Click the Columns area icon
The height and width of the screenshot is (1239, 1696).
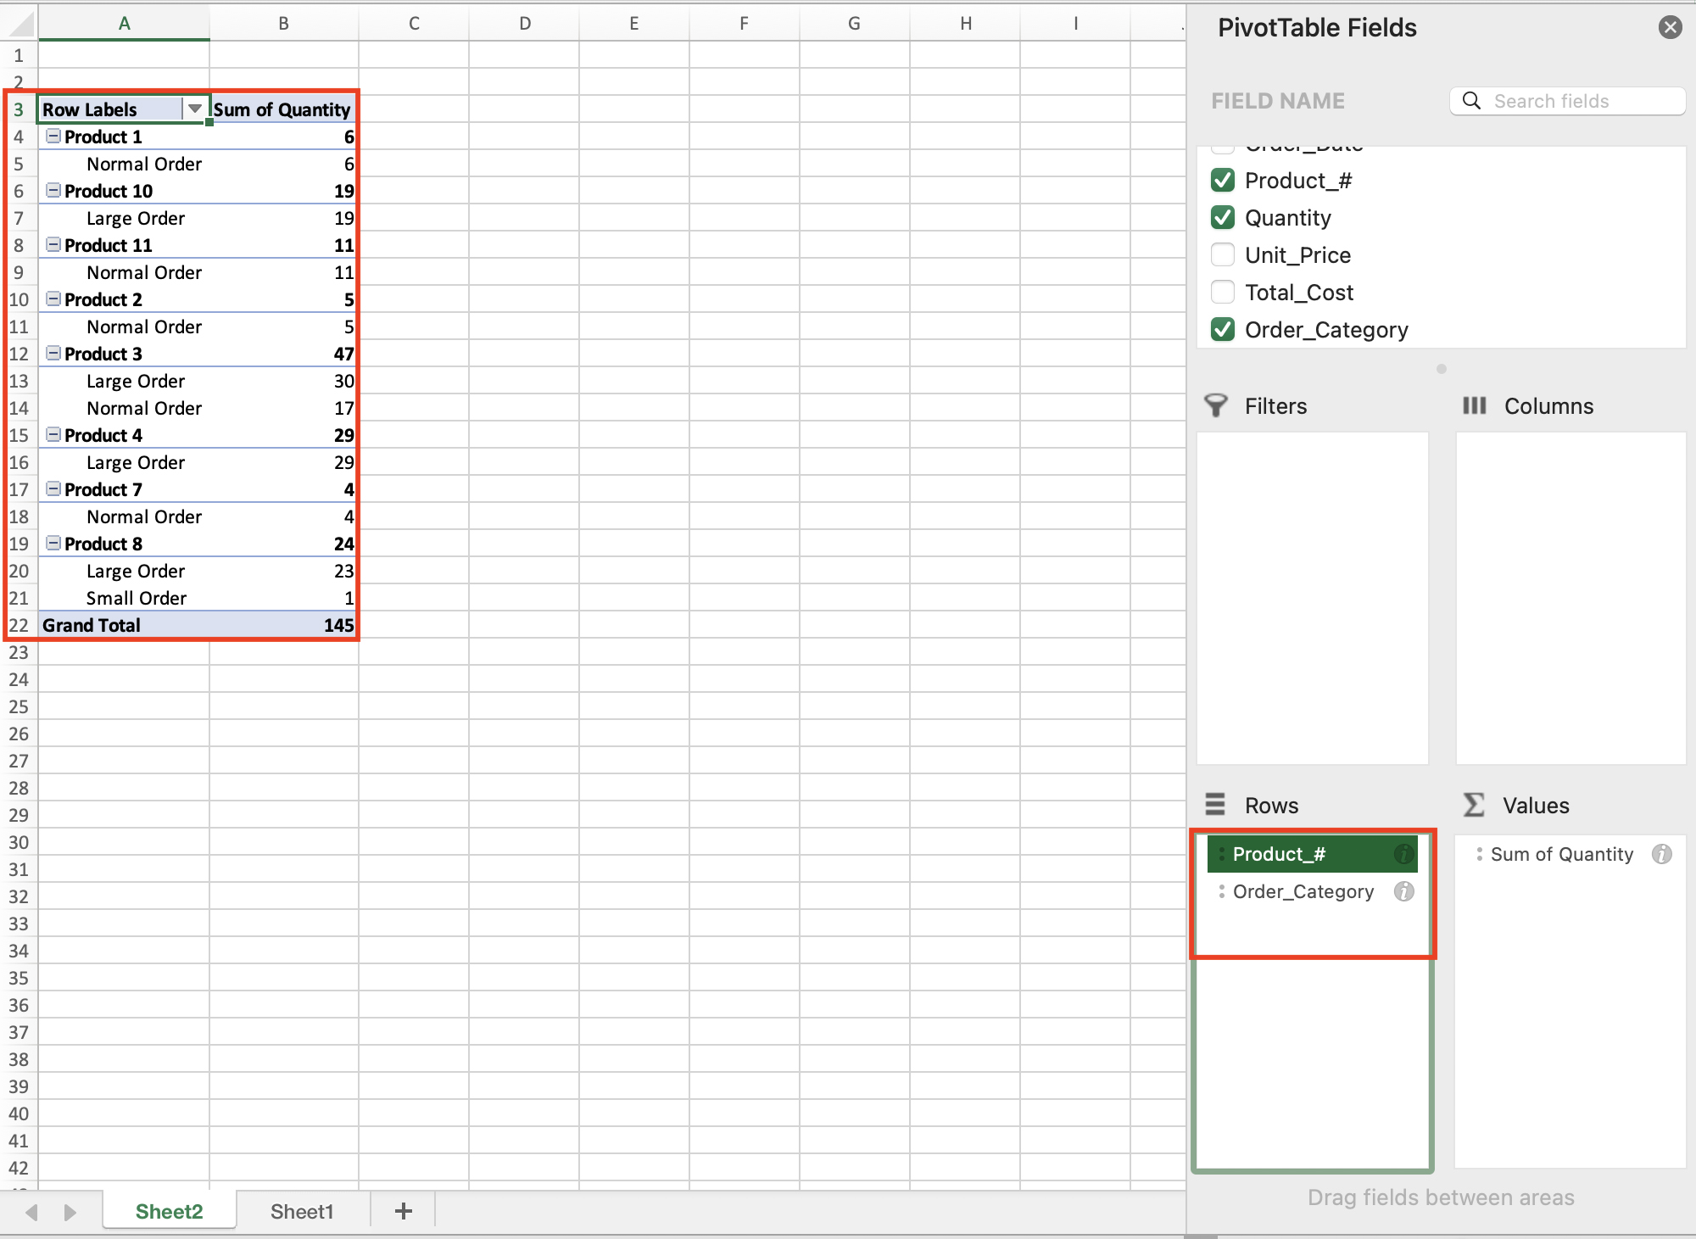point(1474,405)
